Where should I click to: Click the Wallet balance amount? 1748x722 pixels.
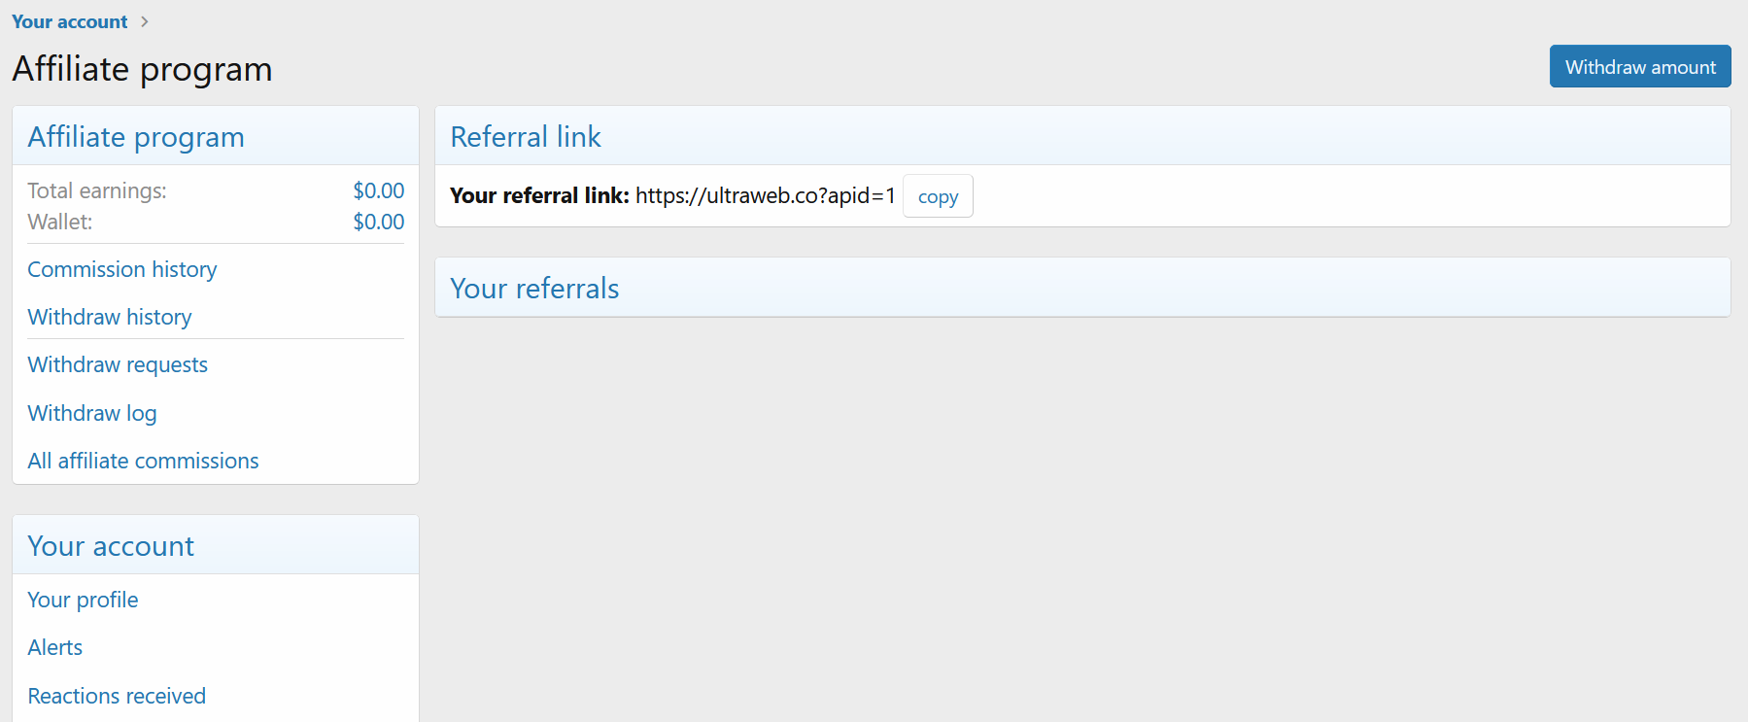pyautogui.click(x=379, y=222)
